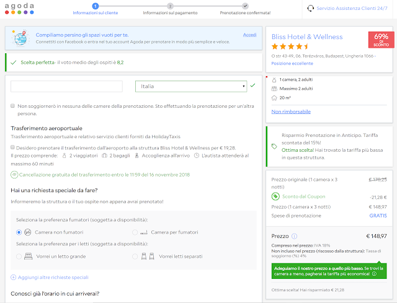Screen dimensions: 397x303
Task: Click the confirmation checkmark step circle
Action: 245,6
